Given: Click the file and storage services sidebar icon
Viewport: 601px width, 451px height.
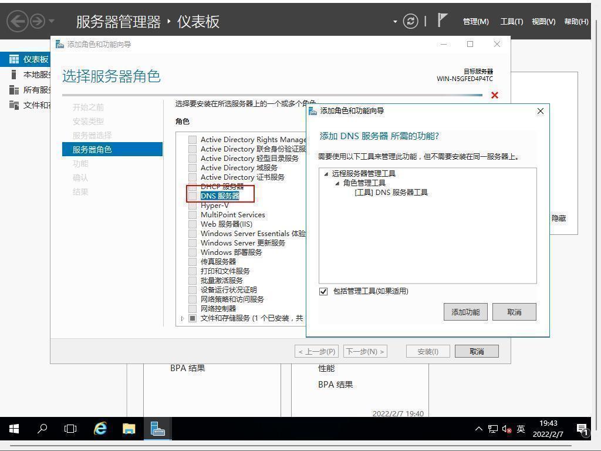Looking at the screenshot, I should click(14, 105).
